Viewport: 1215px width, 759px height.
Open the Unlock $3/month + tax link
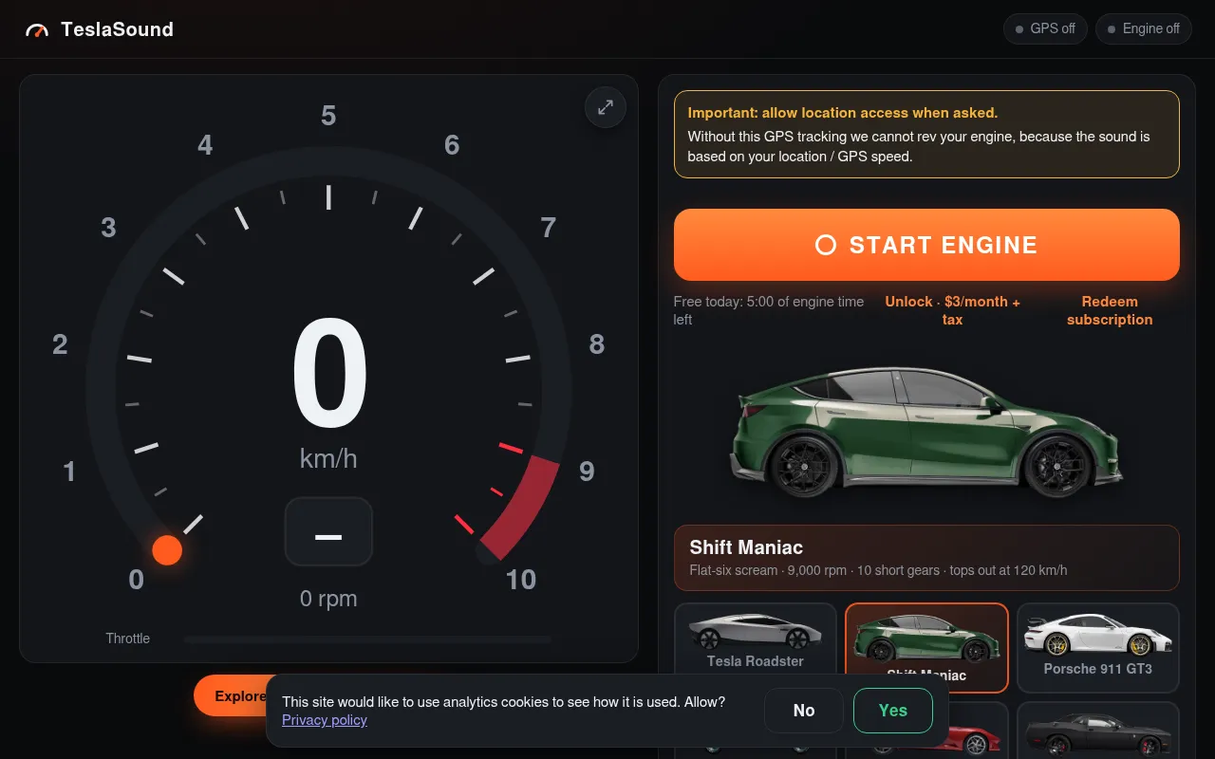pos(952,310)
